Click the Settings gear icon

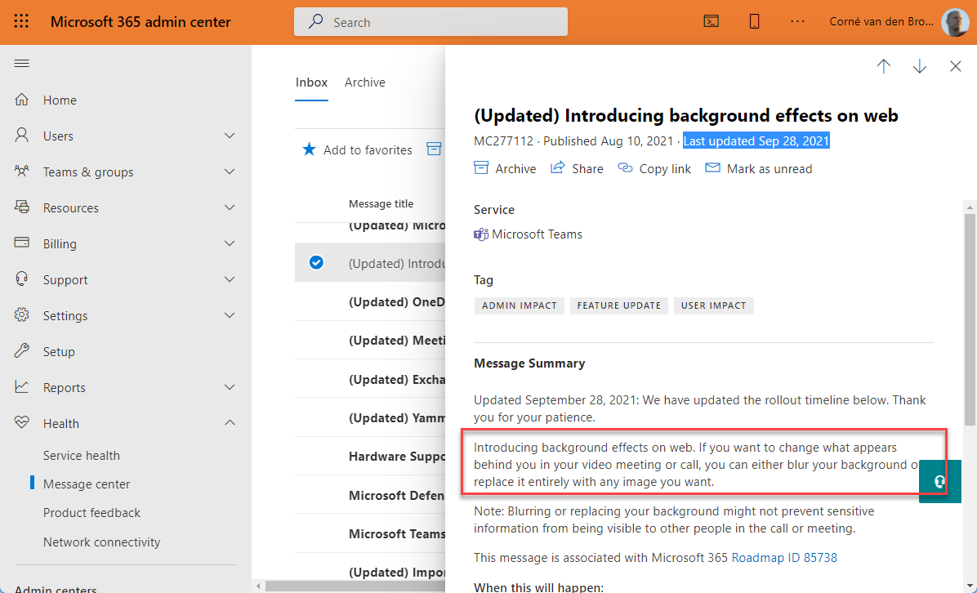coord(22,314)
